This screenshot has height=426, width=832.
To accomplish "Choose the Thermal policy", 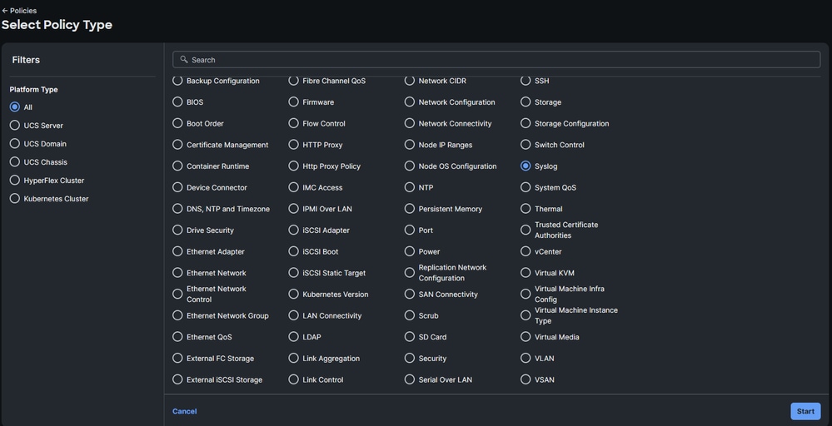I will (x=526, y=209).
